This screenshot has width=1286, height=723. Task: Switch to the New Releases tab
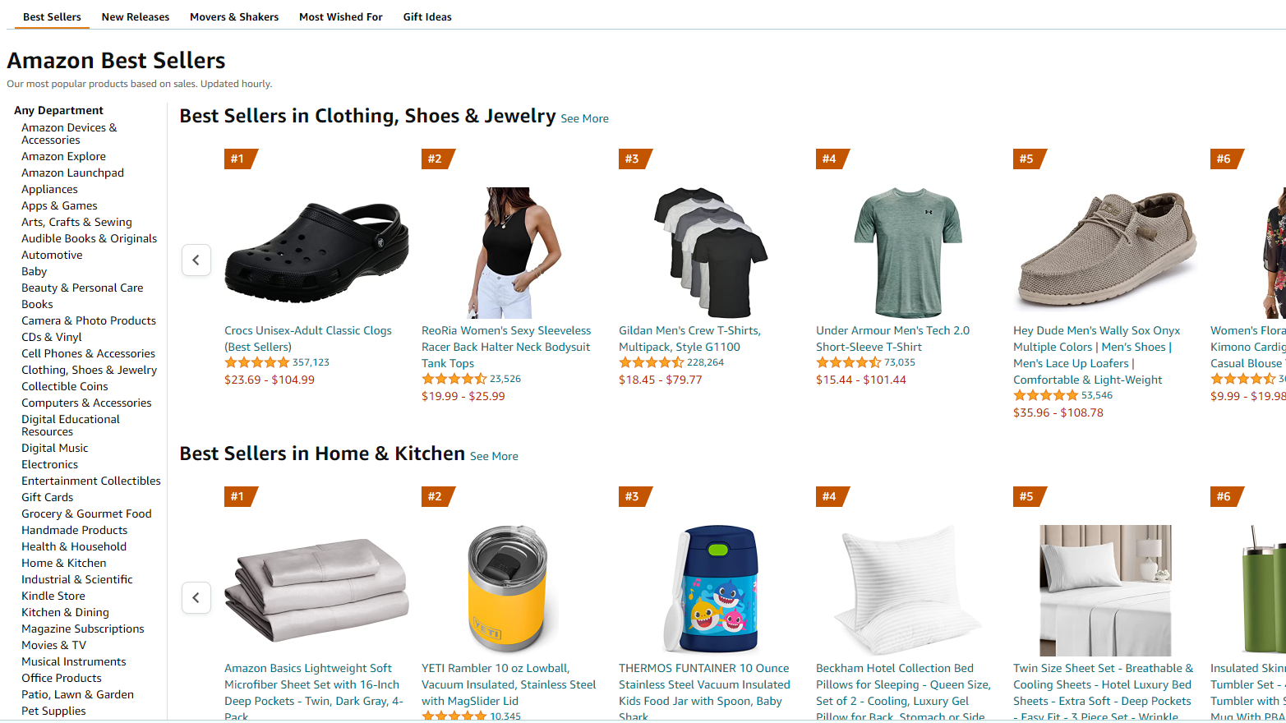click(x=136, y=16)
